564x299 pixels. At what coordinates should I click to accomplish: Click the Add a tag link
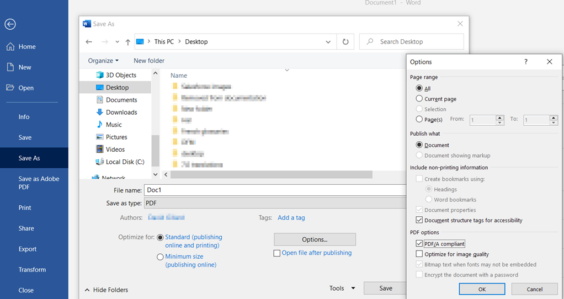click(291, 217)
